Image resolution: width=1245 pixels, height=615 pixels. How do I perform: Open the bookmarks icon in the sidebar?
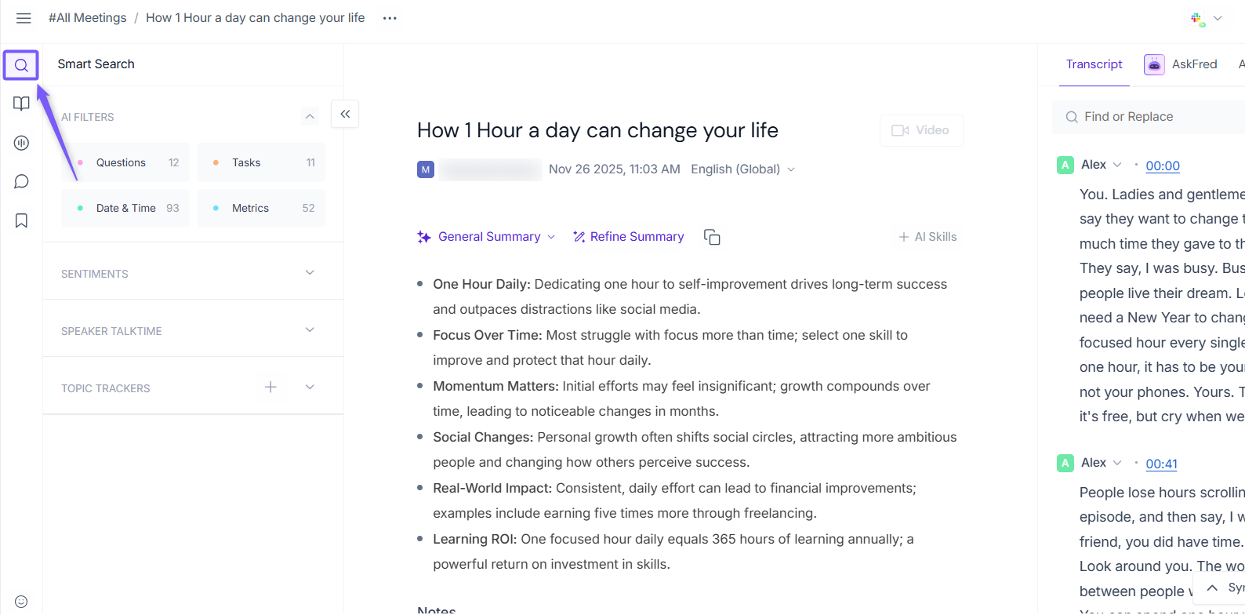pos(21,221)
